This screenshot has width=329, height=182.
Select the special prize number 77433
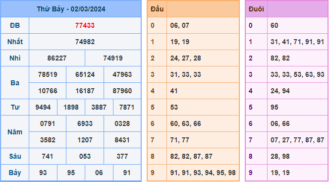pyautogui.click(x=85, y=25)
